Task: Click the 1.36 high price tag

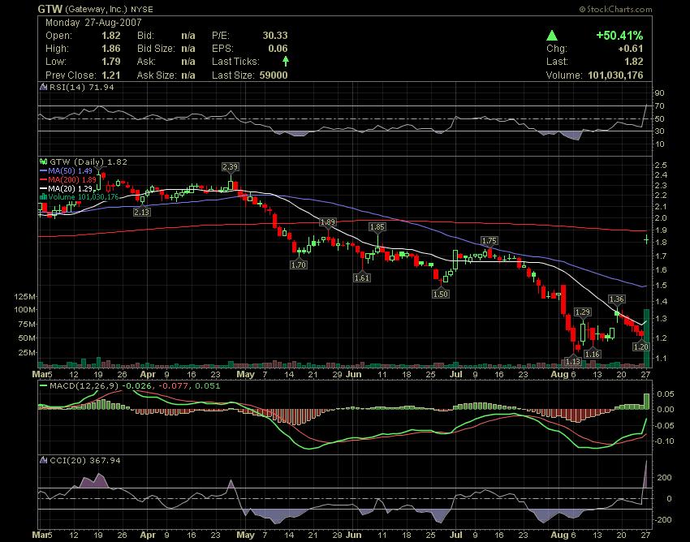Action: [616, 299]
